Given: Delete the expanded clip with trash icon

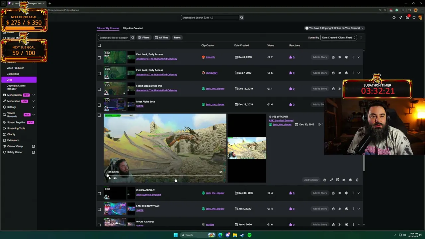Looking at the screenshot, I should coord(357,180).
